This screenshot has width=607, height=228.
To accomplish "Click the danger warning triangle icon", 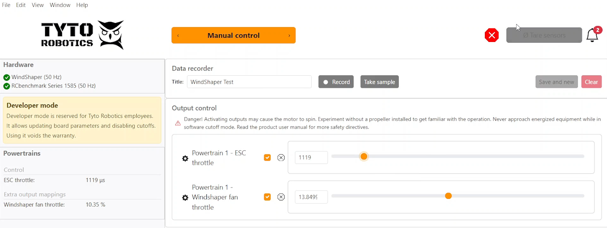I will tap(178, 123).
